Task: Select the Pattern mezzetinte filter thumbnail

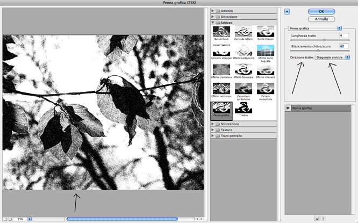Action: pyautogui.click(x=266, y=89)
